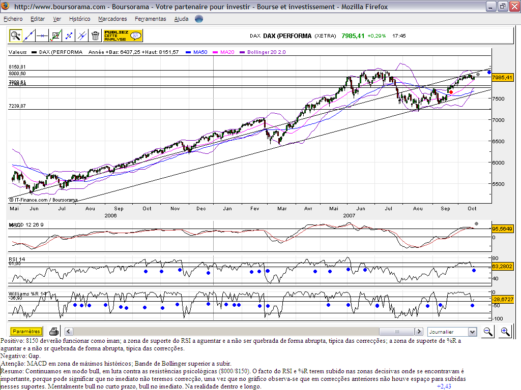
Task: Click the zoom in magnifier button
Action: [x=505, y=332]
